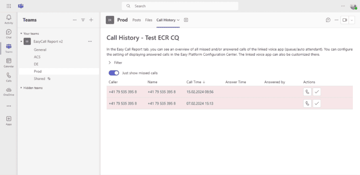Open the profile avatar menu
Viewport: 360px width, 175px height.
(x=353, y=6)
